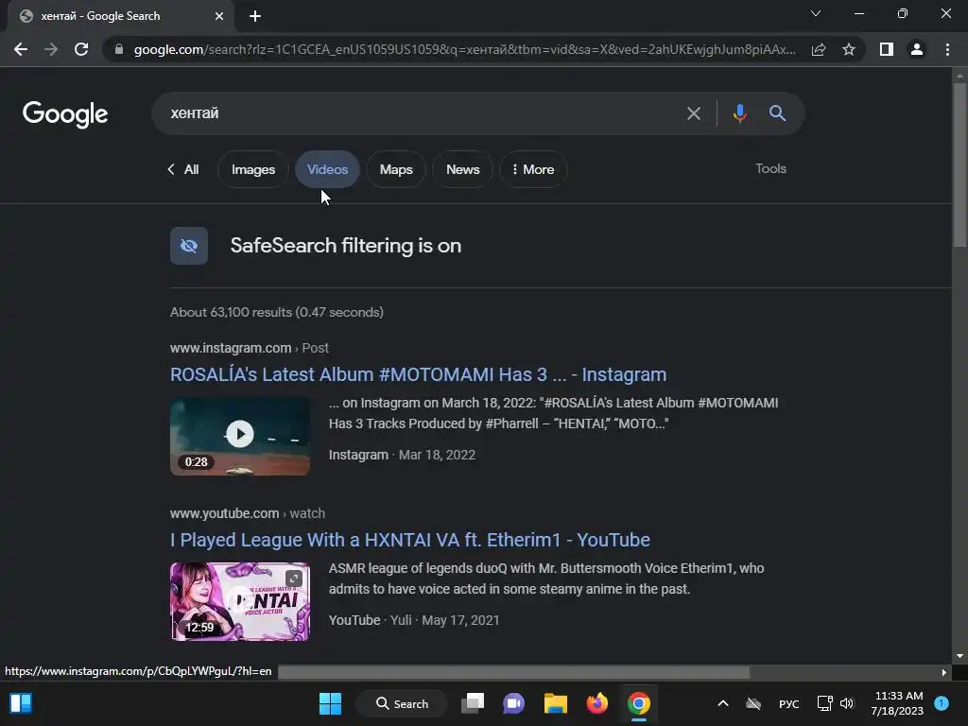Image resolution: width=968 pixels, height=726 pixels.
Task: Select the Videos tab
Action: point(327,169)
